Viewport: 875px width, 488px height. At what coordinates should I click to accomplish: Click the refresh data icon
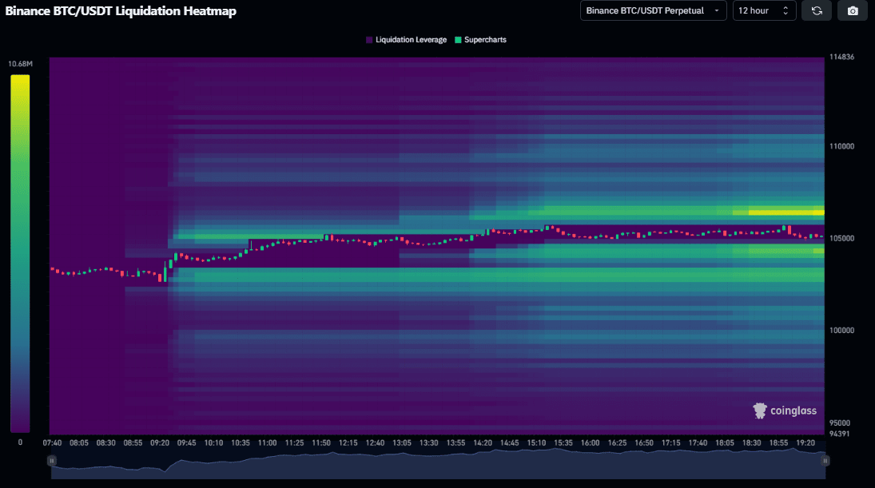(x=816, y=10)
